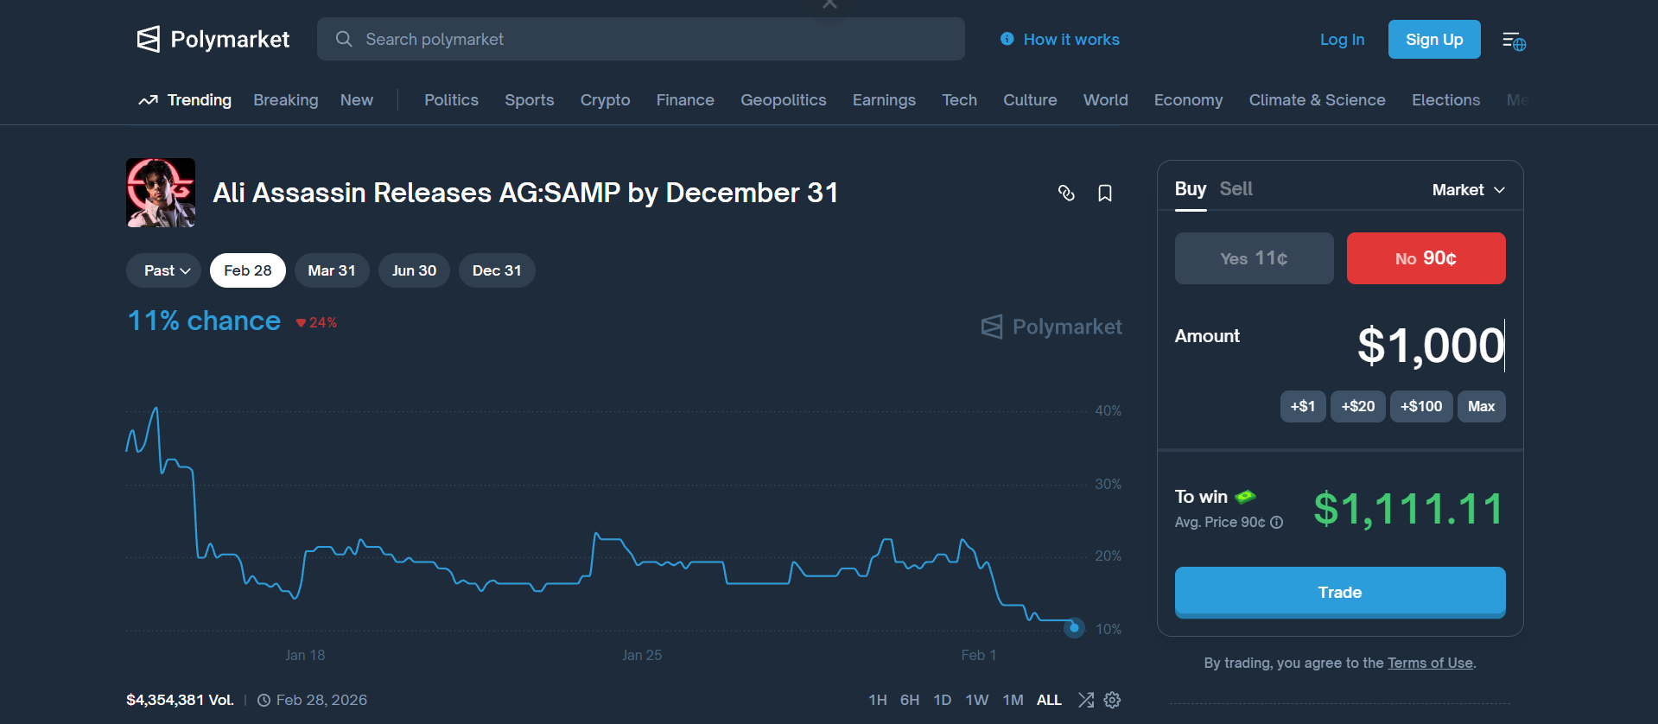Viewport: 1658px width, 724px height.
Task: Open menu with globe icon
Action: [x=1513, y=41]
